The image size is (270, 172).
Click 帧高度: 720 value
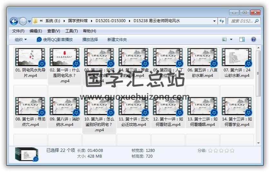click(x=149, y=156)
